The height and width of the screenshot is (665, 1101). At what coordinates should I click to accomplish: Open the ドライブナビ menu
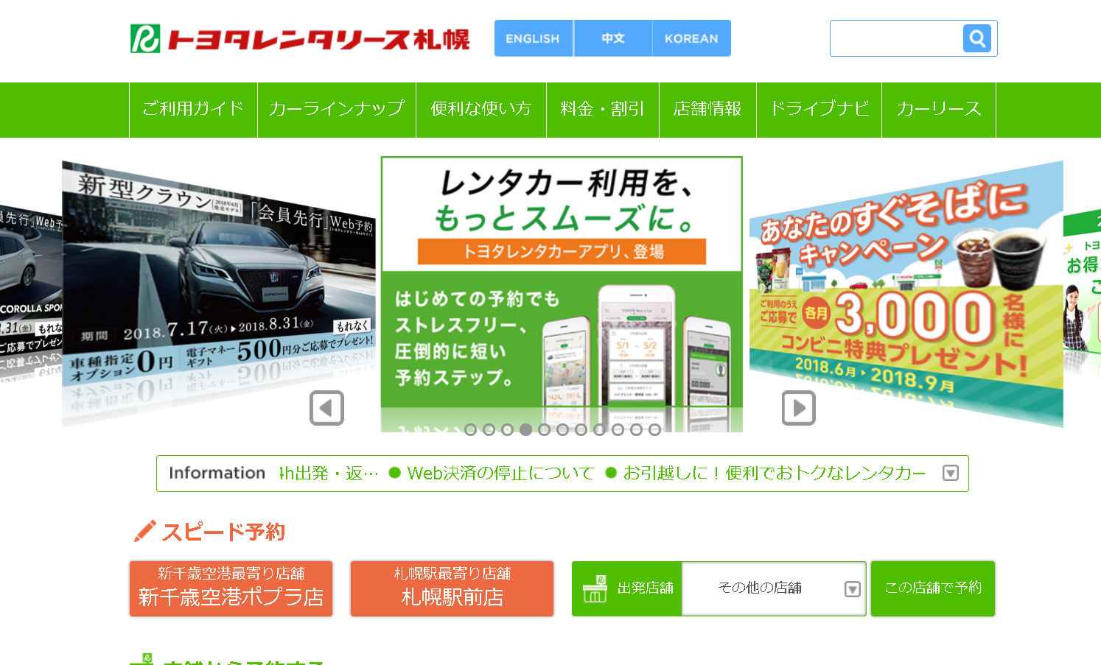[x=819, y=110]
